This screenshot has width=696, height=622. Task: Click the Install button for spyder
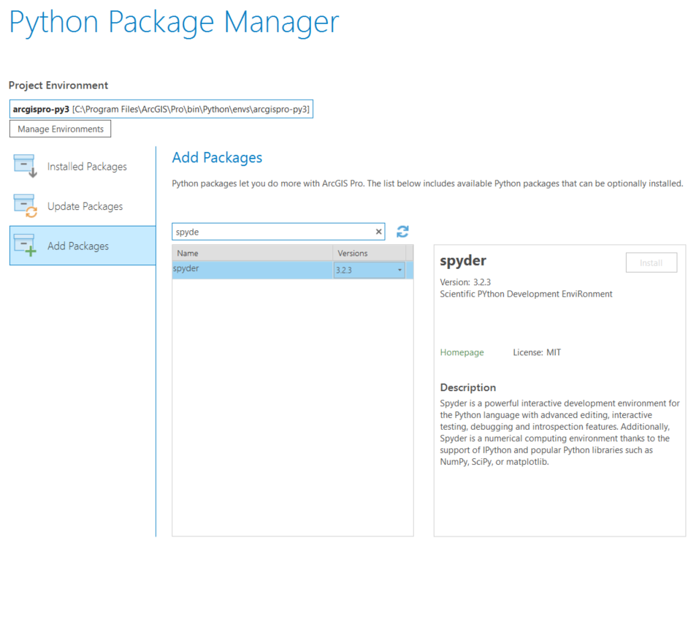(651, 263)
